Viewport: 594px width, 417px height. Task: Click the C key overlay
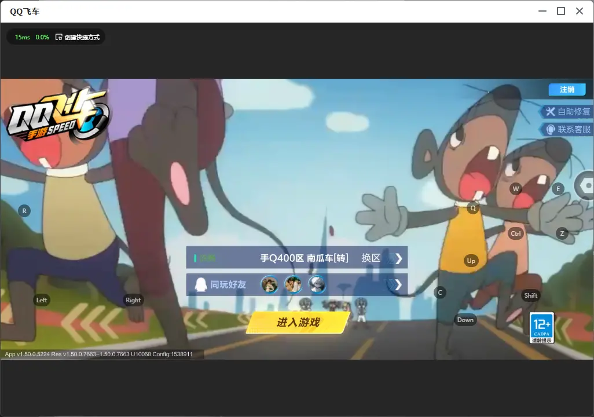(x=440, y=292)
